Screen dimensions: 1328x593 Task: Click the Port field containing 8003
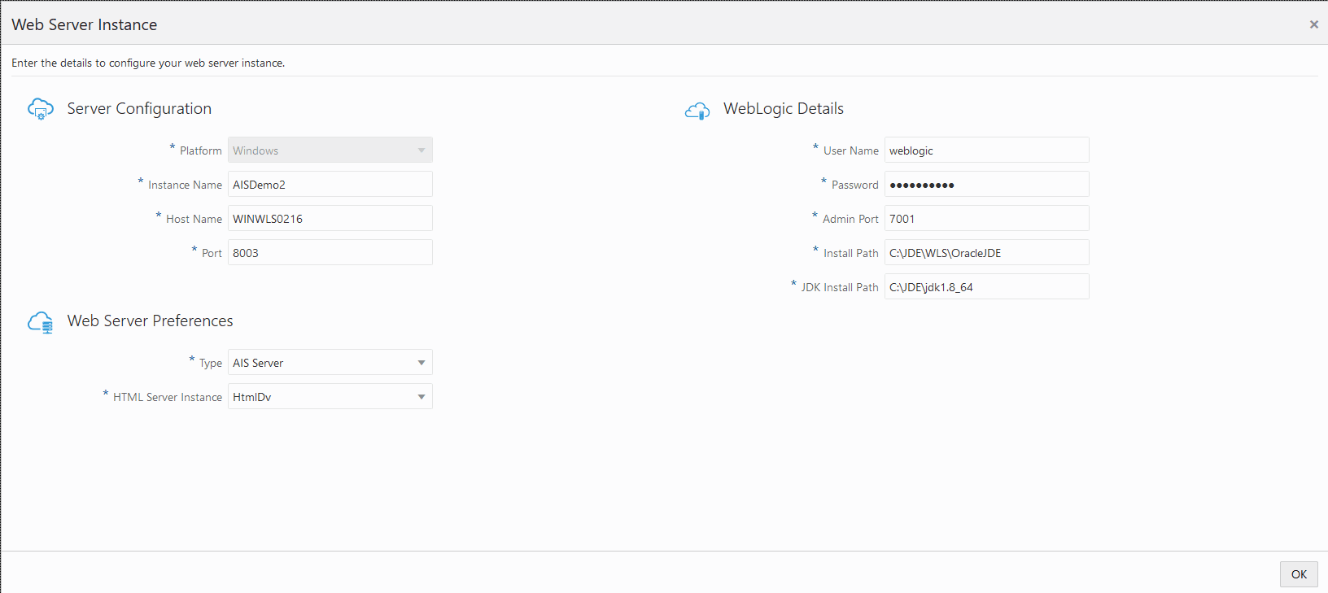pos(330,252)
